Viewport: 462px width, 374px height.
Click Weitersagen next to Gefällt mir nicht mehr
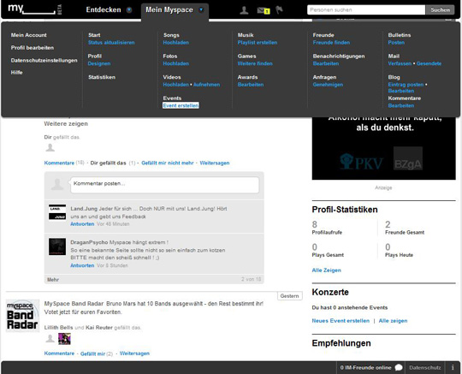[215, 163]
